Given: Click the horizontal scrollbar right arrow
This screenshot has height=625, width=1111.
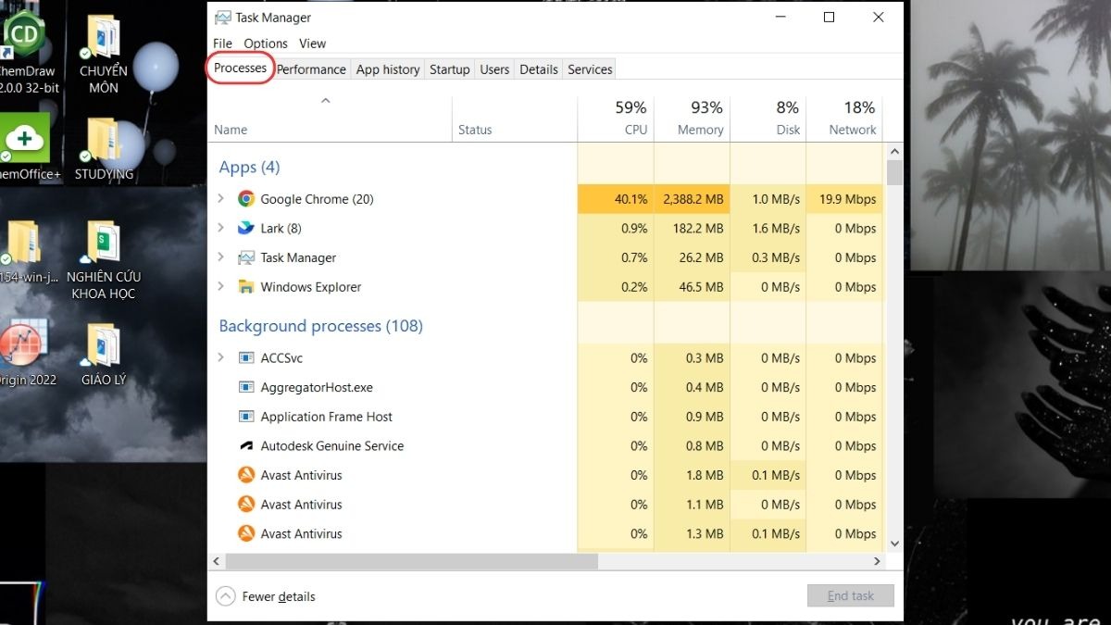Looking at the screenshot, I should tap(878, 561).
